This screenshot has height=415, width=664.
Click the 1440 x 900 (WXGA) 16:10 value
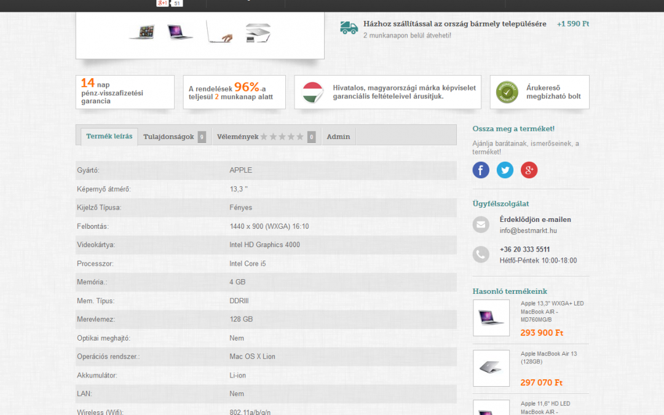click(x=269, y=226)
